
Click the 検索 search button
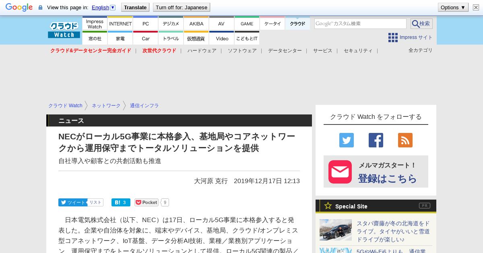click(x=421, y=24)
